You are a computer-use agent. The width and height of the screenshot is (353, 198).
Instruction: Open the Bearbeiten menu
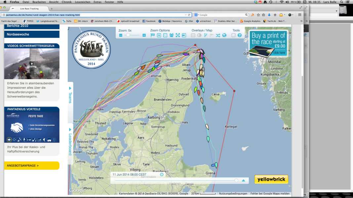39,2
